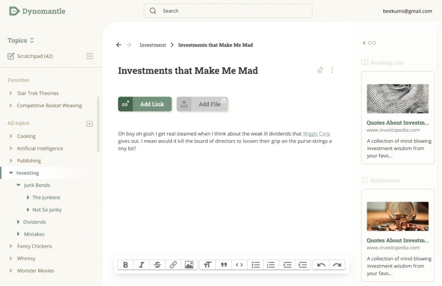Open the Cooking topic
The width and height of the screenshot is (442, 286).
(26, 136)
